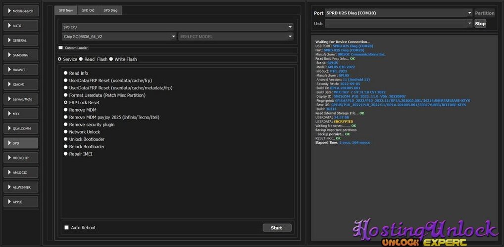Choose the Relock Bootloader option
Image resolution: width=504 pixels, height=247 pixels.
[84, 147]
